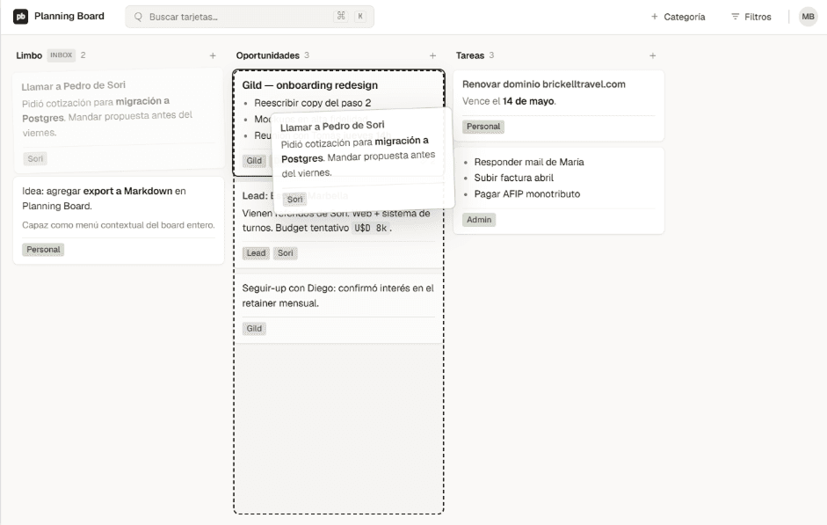Screen dimensions: 827x525
Task: Select the Oportunidades column title
Action: point(267,55)
